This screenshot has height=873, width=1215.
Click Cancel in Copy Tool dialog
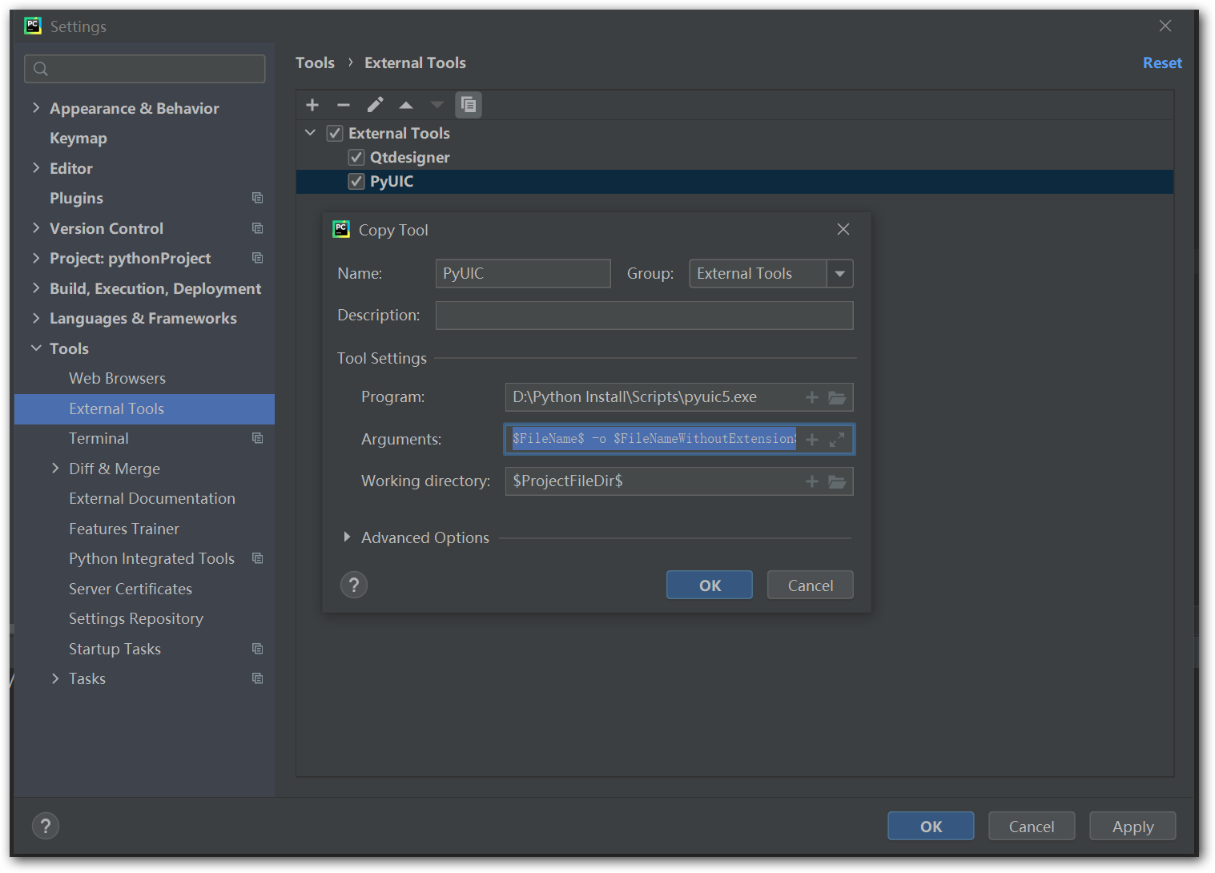point(811,585)
